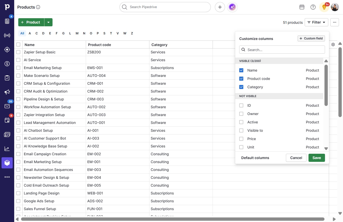The image size is (343, 222).
Task: Filter products by letter E
Action: pyautogui.click(x=50, y=33)
